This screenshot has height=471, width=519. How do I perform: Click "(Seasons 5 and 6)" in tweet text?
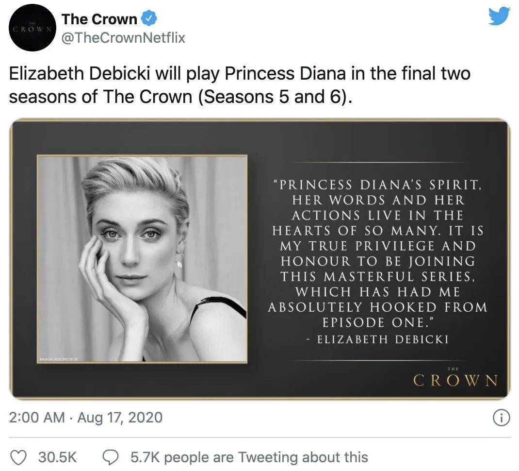click(x=275, y=97)
